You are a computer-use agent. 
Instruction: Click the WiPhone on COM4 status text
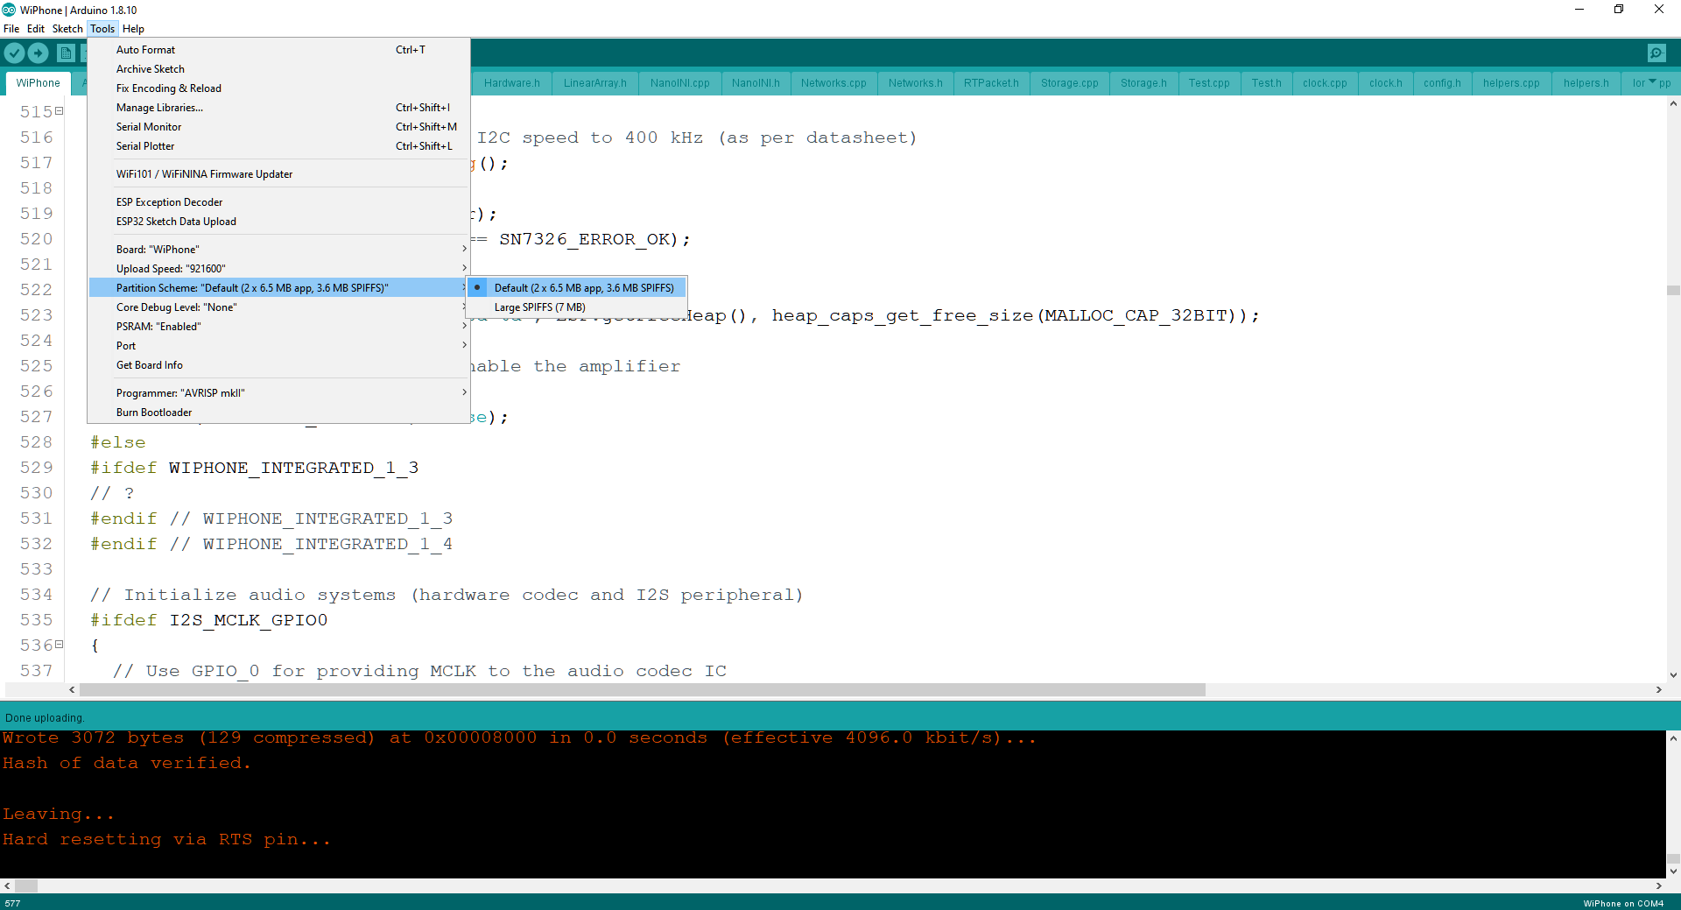point(1624,903)
